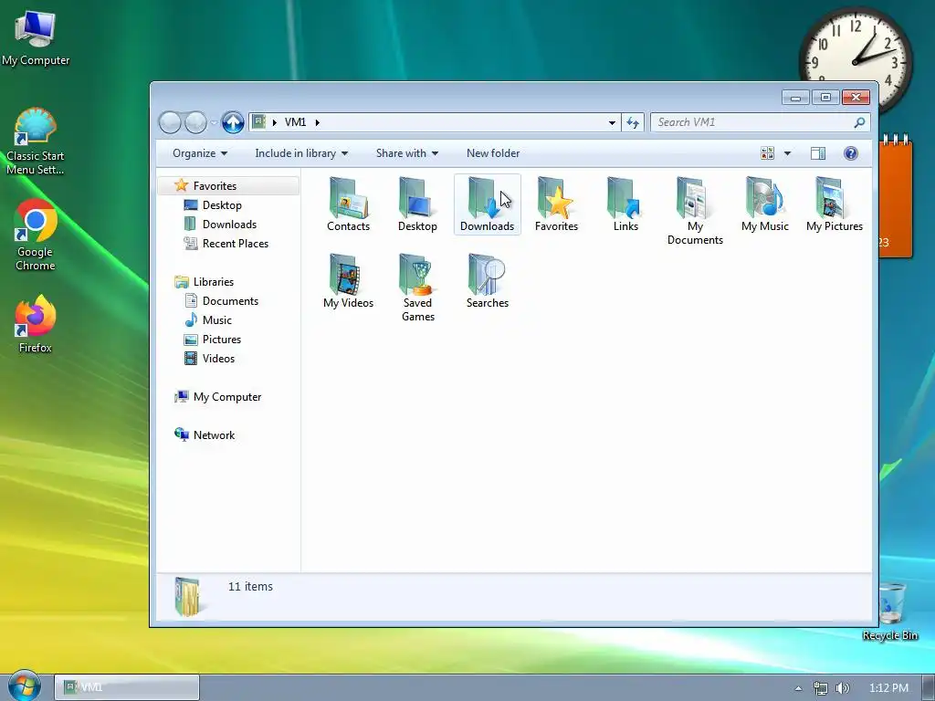935x701 pixels.
Task: Open the My Pictures folder
Action: (x=835, y=204)
